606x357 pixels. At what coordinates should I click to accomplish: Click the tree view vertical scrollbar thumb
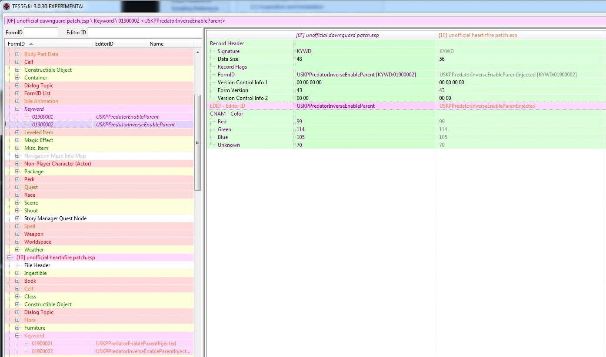(x=198, y=142)
